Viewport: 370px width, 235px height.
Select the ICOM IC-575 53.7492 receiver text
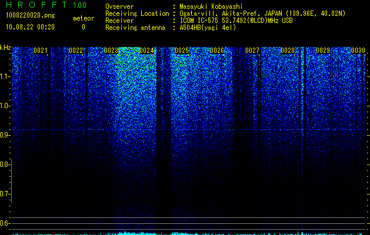pyautogui.click(x=236, y=21)
